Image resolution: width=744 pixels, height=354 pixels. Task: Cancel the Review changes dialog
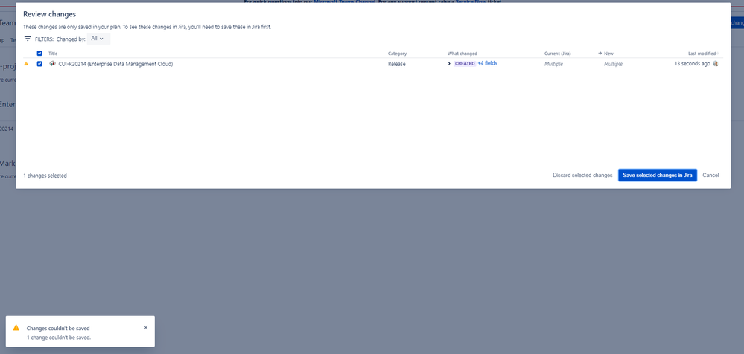point(710,176)
